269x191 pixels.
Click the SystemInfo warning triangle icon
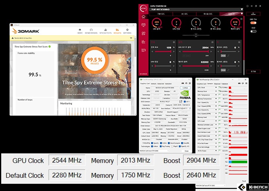[12, 38]
